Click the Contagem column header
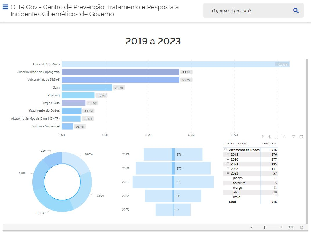The width and height of the screenshot is (311, 232). (269, 143)
